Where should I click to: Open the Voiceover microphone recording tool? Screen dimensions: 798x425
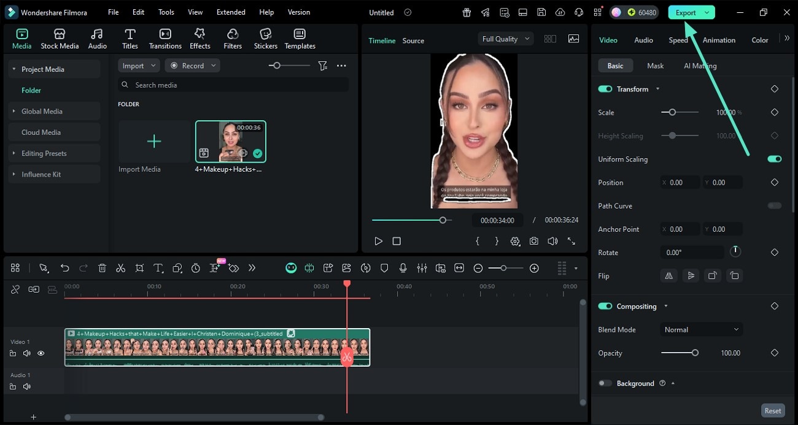click(403, 268)
